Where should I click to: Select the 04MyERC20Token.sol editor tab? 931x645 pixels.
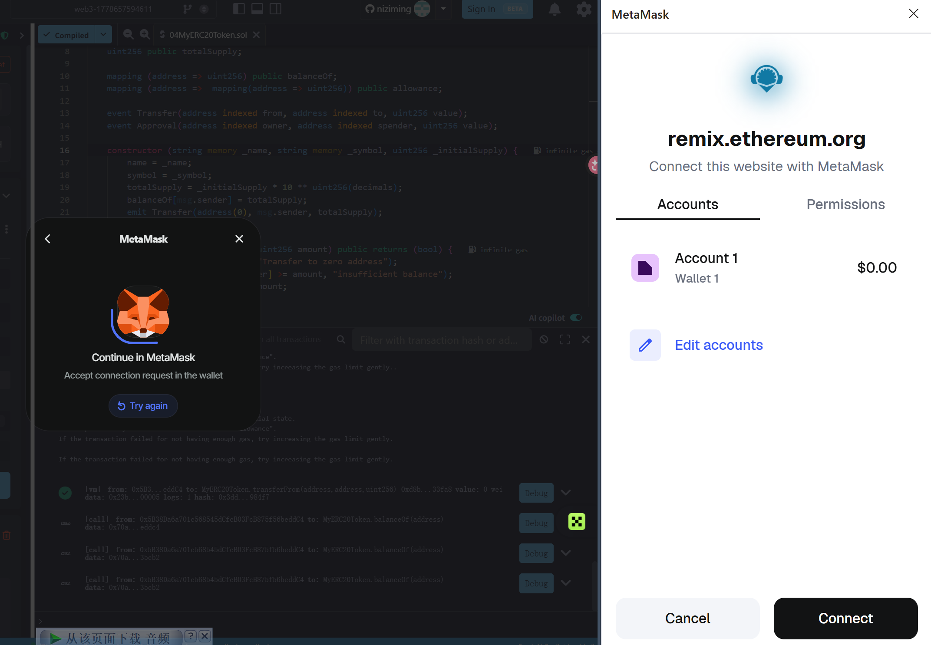[x=208, y=35]
